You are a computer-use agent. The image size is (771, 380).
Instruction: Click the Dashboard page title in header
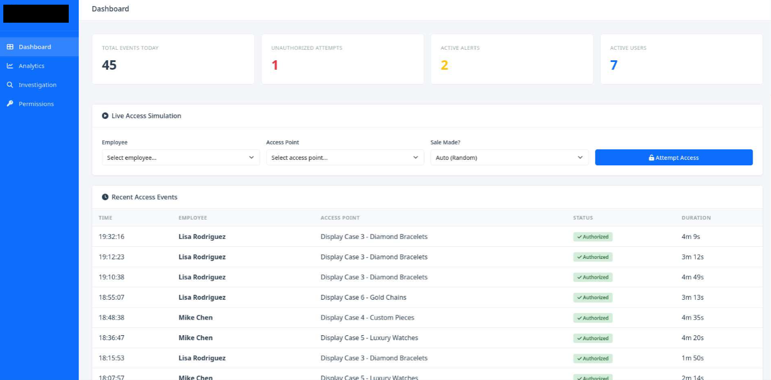pos(110,9)
